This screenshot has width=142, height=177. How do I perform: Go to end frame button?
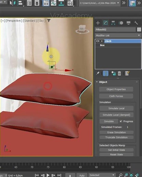pyautogui.click(x=59, y=175)
